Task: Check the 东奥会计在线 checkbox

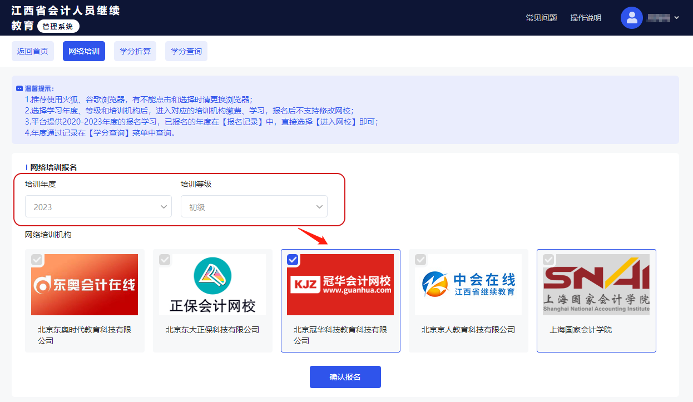Action: click(x=37, y=260)
